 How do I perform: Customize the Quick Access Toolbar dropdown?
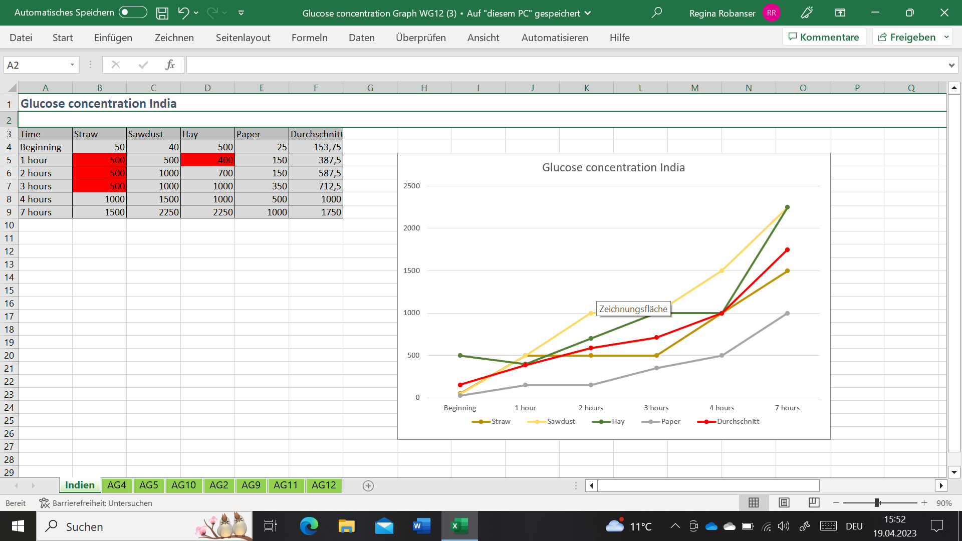click(241, 13)
